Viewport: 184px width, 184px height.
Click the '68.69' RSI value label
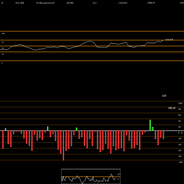[169, 39]
